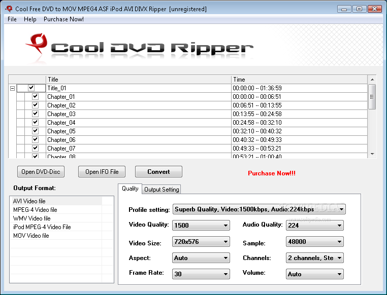387x295 pixels.
Task: Uncheck the Title_01 checkbox
Action: point(31,88)
